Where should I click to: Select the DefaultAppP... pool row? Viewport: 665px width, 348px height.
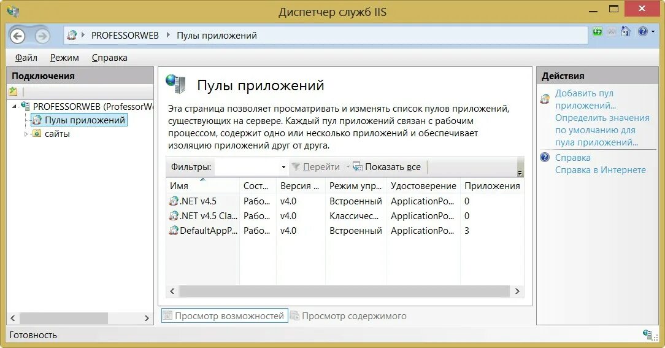(x=345, y=231)
